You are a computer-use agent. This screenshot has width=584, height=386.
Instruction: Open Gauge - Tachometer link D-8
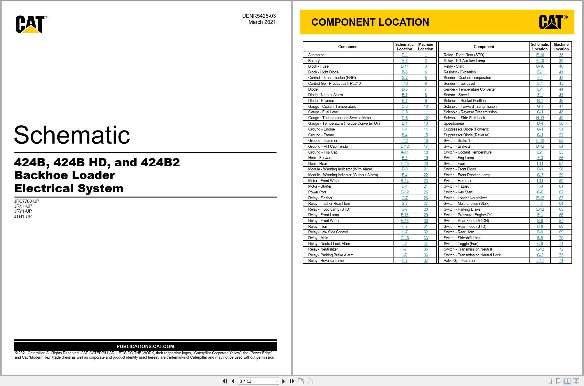405,118
